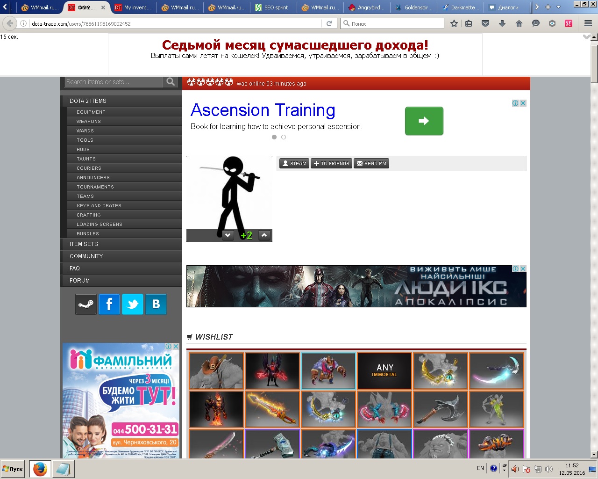The height and width of the screenshot is (479, 598).
Task: Click the search magnifier icon in sidebar
Action: tap(171, 82)
